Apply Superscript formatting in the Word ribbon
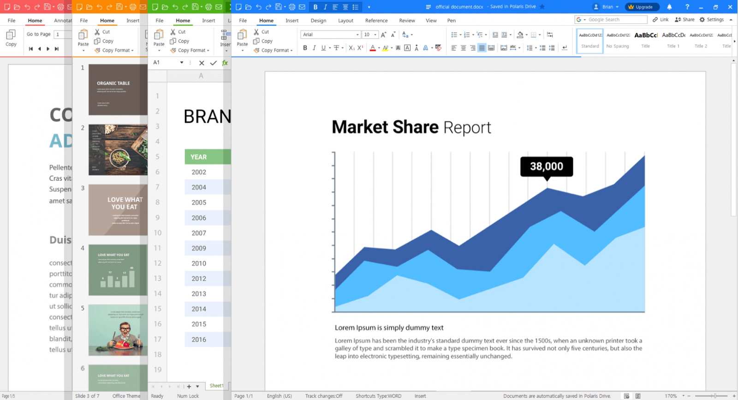Screen dimensions: 738x400 coord(360,48)
